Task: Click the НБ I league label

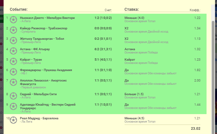Action: (x=24, y=73)
